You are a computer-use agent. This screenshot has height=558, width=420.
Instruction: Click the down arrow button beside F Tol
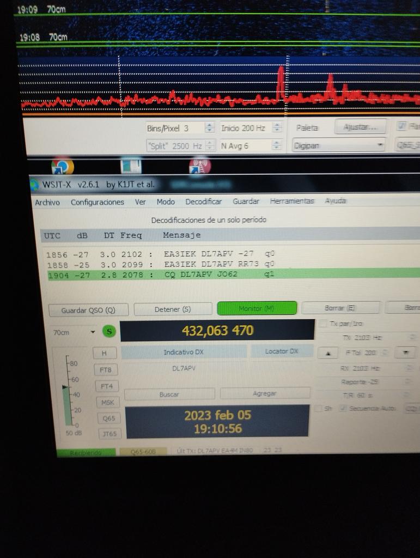point(405,353)
